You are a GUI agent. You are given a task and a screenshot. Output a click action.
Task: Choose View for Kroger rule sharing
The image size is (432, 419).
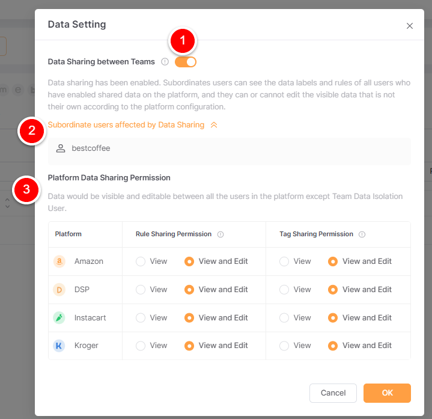141,346
